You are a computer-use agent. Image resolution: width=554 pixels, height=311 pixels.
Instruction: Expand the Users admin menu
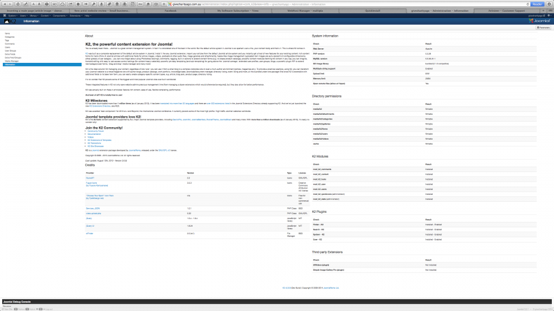[x=24, y=15]
